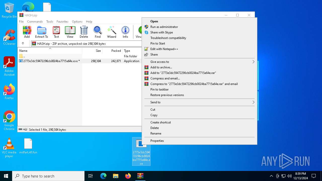Choose Create shortcut

pyautogui.click(x=199, y=122)
